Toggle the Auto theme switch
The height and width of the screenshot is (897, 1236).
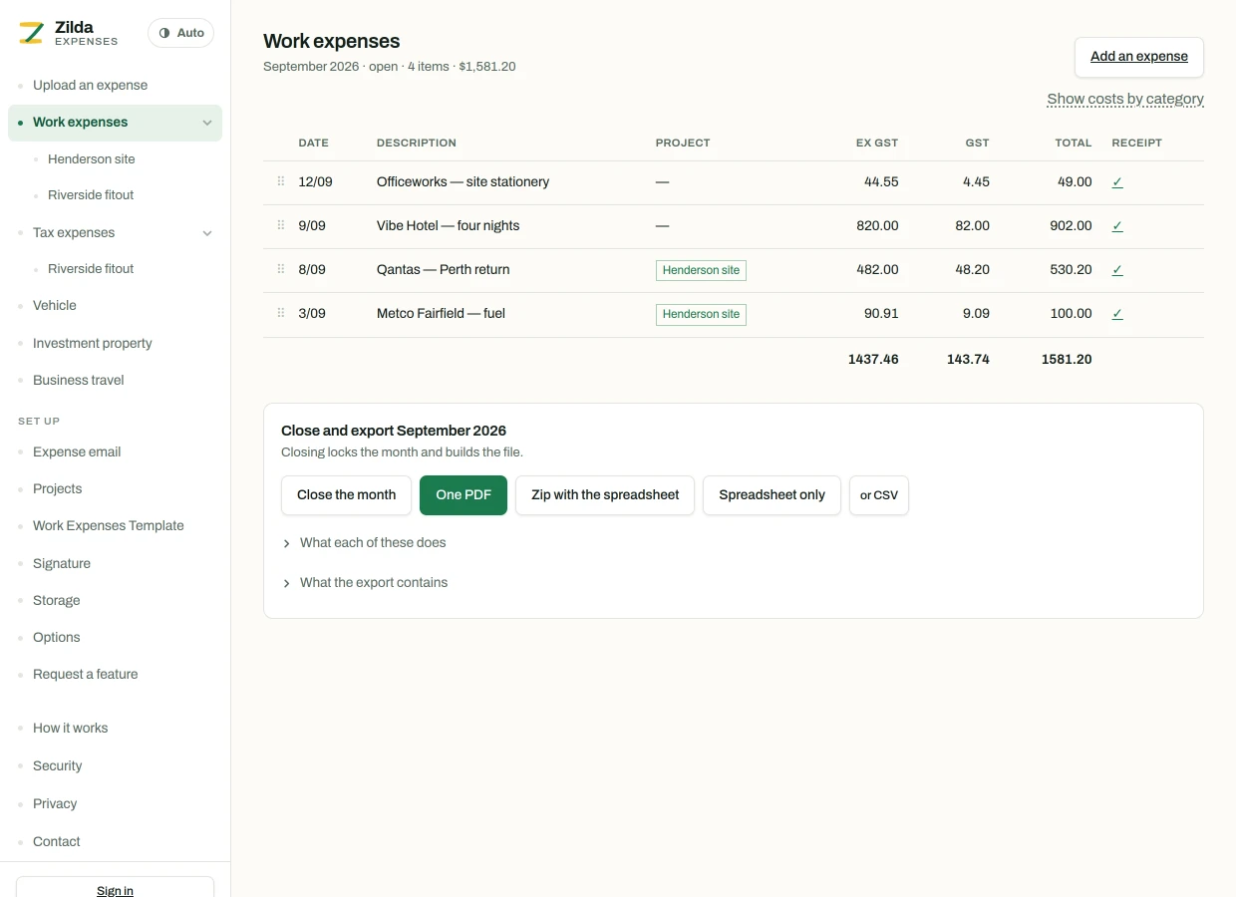tap(180, 33)
